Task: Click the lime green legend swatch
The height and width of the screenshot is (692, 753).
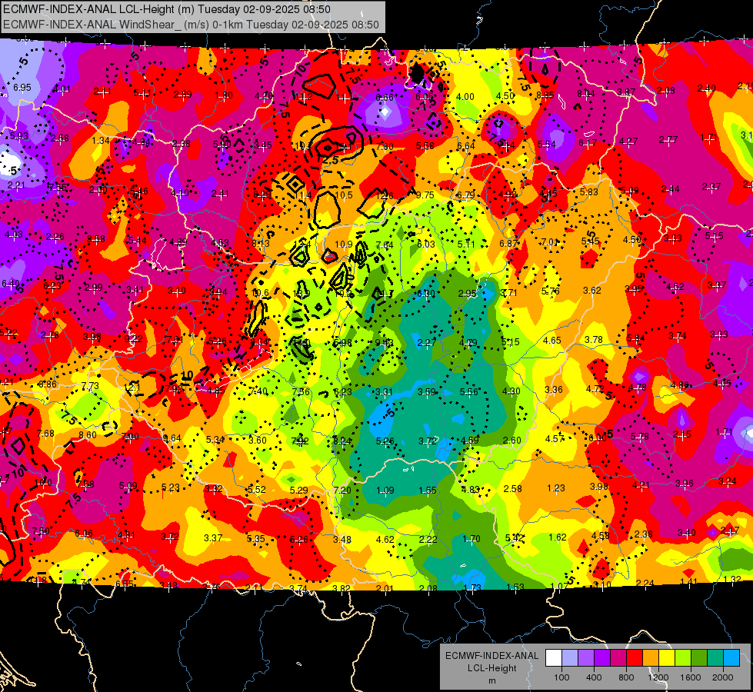Action: (683, 658)
